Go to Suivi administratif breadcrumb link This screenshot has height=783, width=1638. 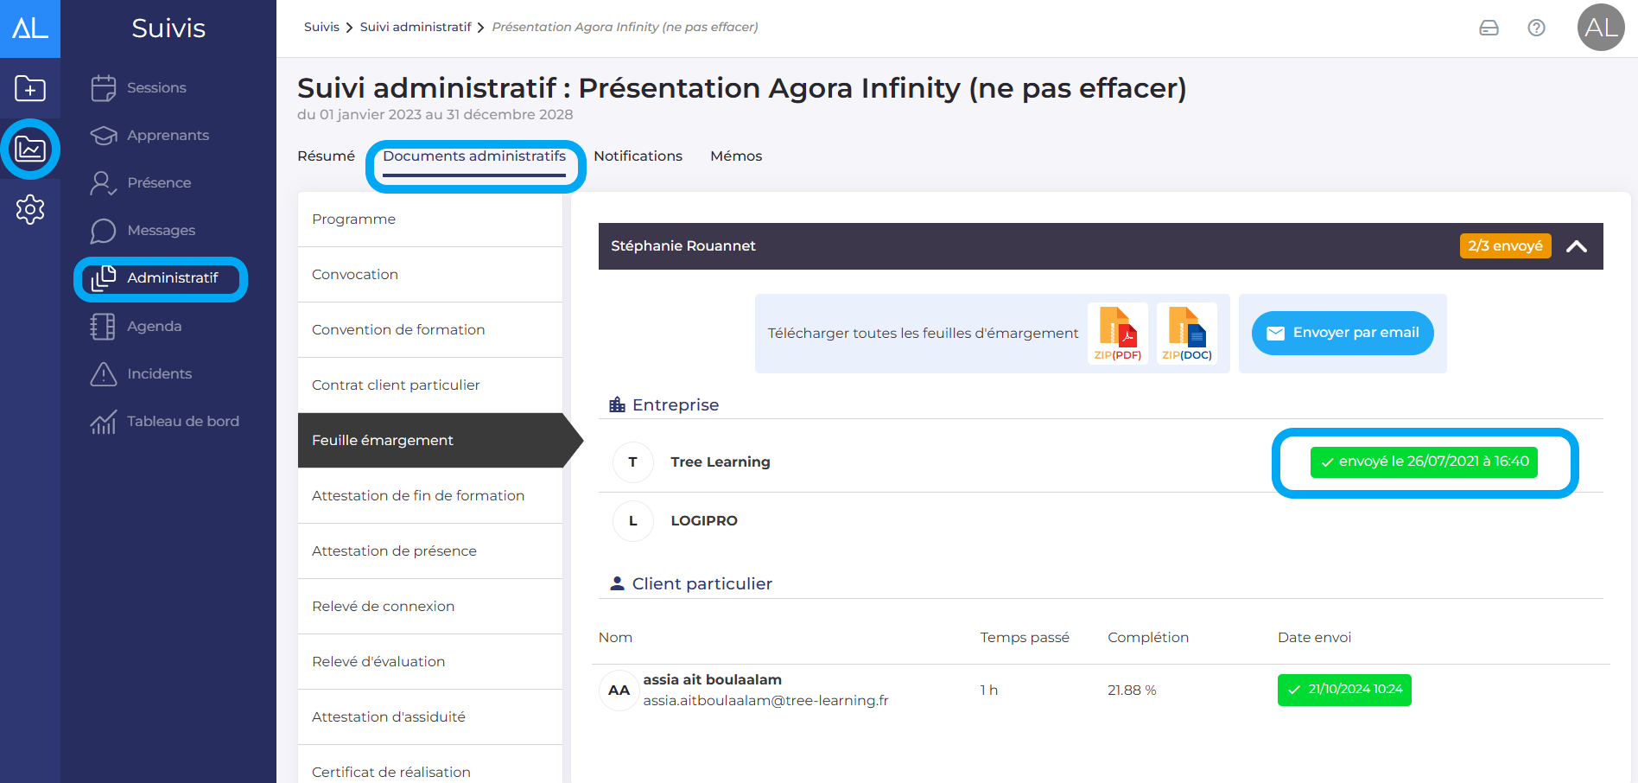(415, 27)
